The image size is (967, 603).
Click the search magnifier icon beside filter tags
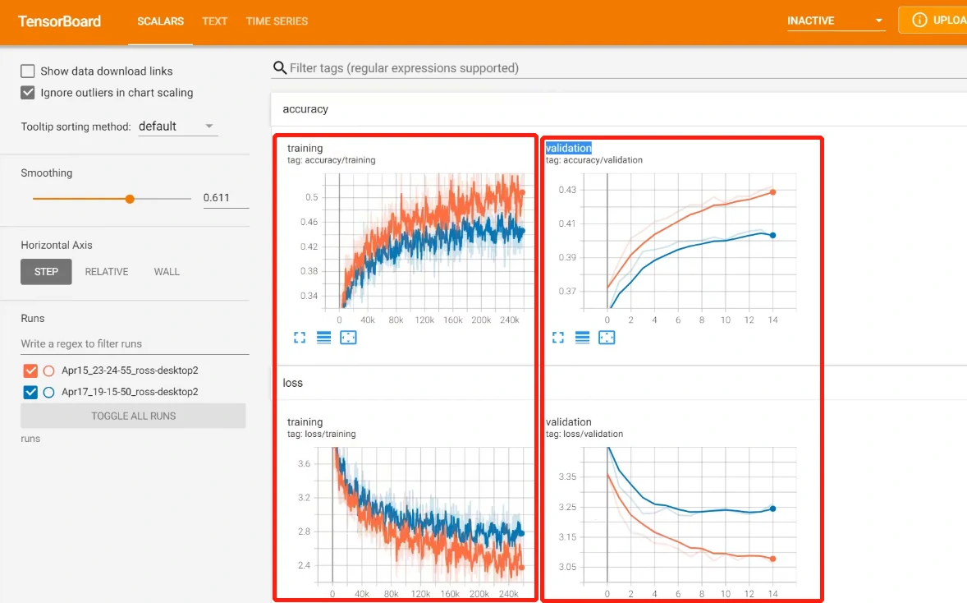(280, 68)
